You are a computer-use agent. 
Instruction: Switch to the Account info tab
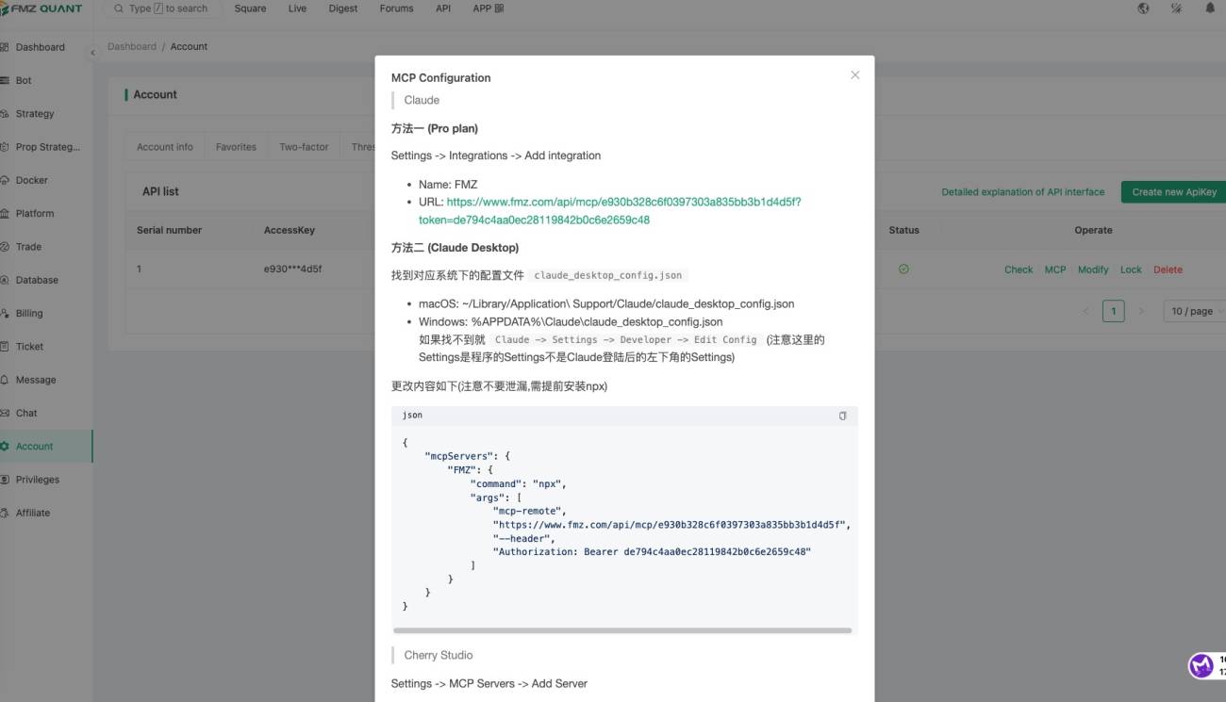(164, 147)
